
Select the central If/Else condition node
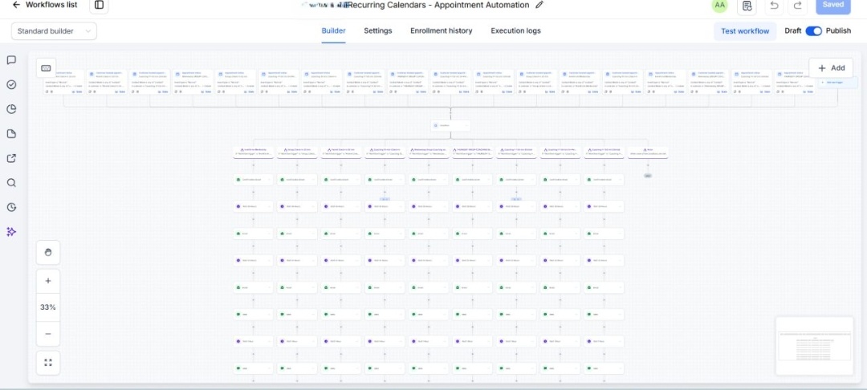click(450, 125)
